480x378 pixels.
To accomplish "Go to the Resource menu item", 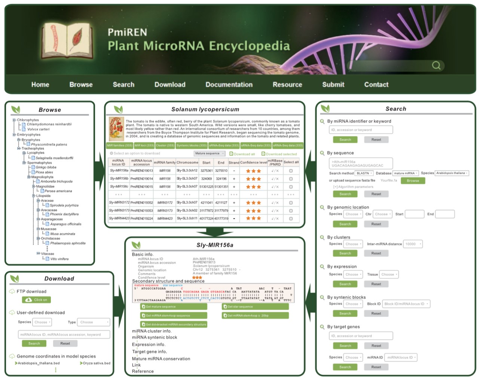I will pyautogui.click(x=287, y=85).
